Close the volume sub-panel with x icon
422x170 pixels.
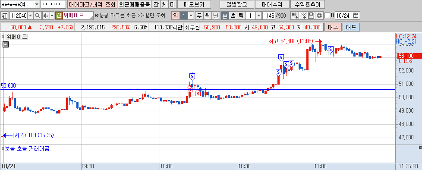(420, 148)
